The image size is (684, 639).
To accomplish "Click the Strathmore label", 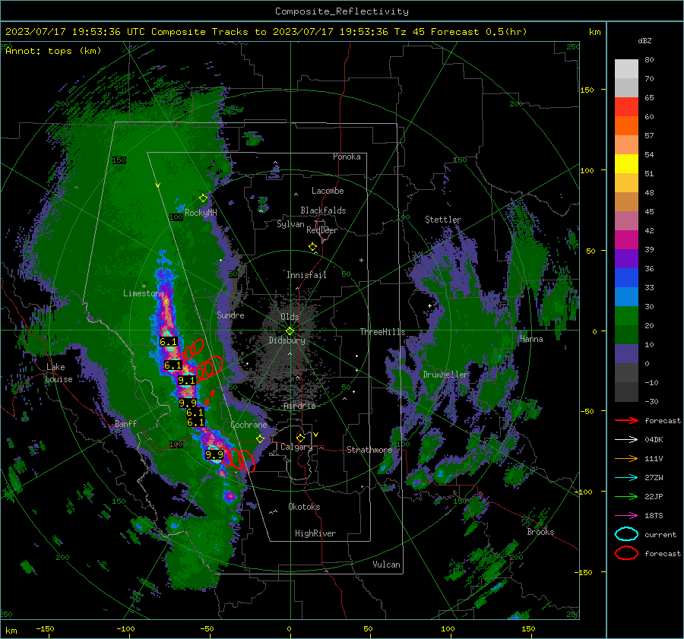I will pyautogui.click(x=369, y=450).
